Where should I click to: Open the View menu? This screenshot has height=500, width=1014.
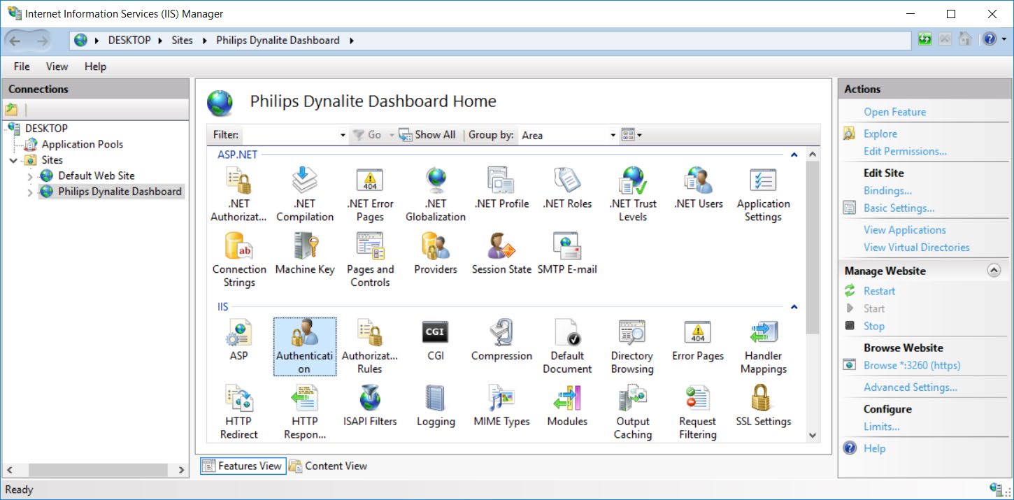(56, 66)
